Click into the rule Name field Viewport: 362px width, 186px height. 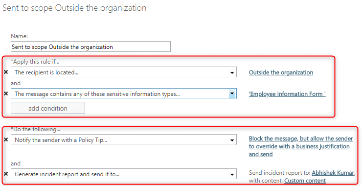90,46
